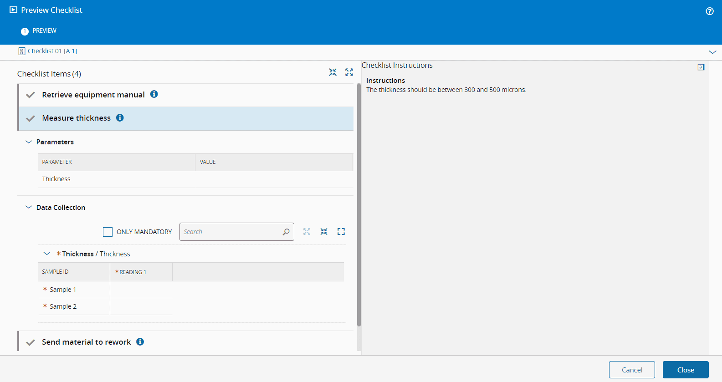This screenshot has width=722, height=382.
Task: Click the Cancel button
Action: coord(632,370)
